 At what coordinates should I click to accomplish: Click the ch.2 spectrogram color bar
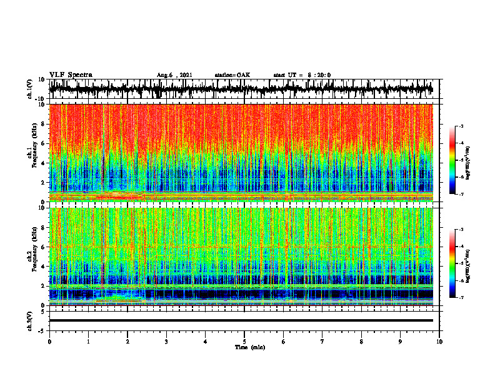(x=452, y=263)
